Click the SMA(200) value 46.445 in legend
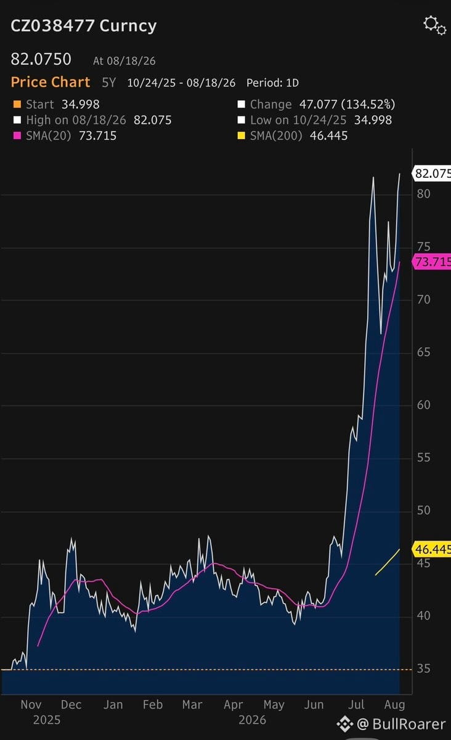The height and width of the screenshot is (740, 451). 328,136
